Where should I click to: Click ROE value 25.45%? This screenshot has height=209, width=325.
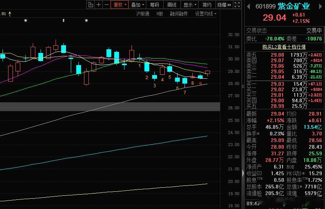(x=313, y=167)
